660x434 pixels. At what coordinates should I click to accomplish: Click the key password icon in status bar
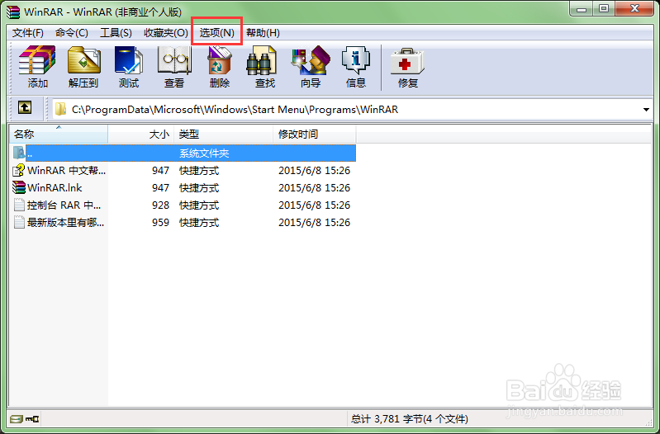32,419
